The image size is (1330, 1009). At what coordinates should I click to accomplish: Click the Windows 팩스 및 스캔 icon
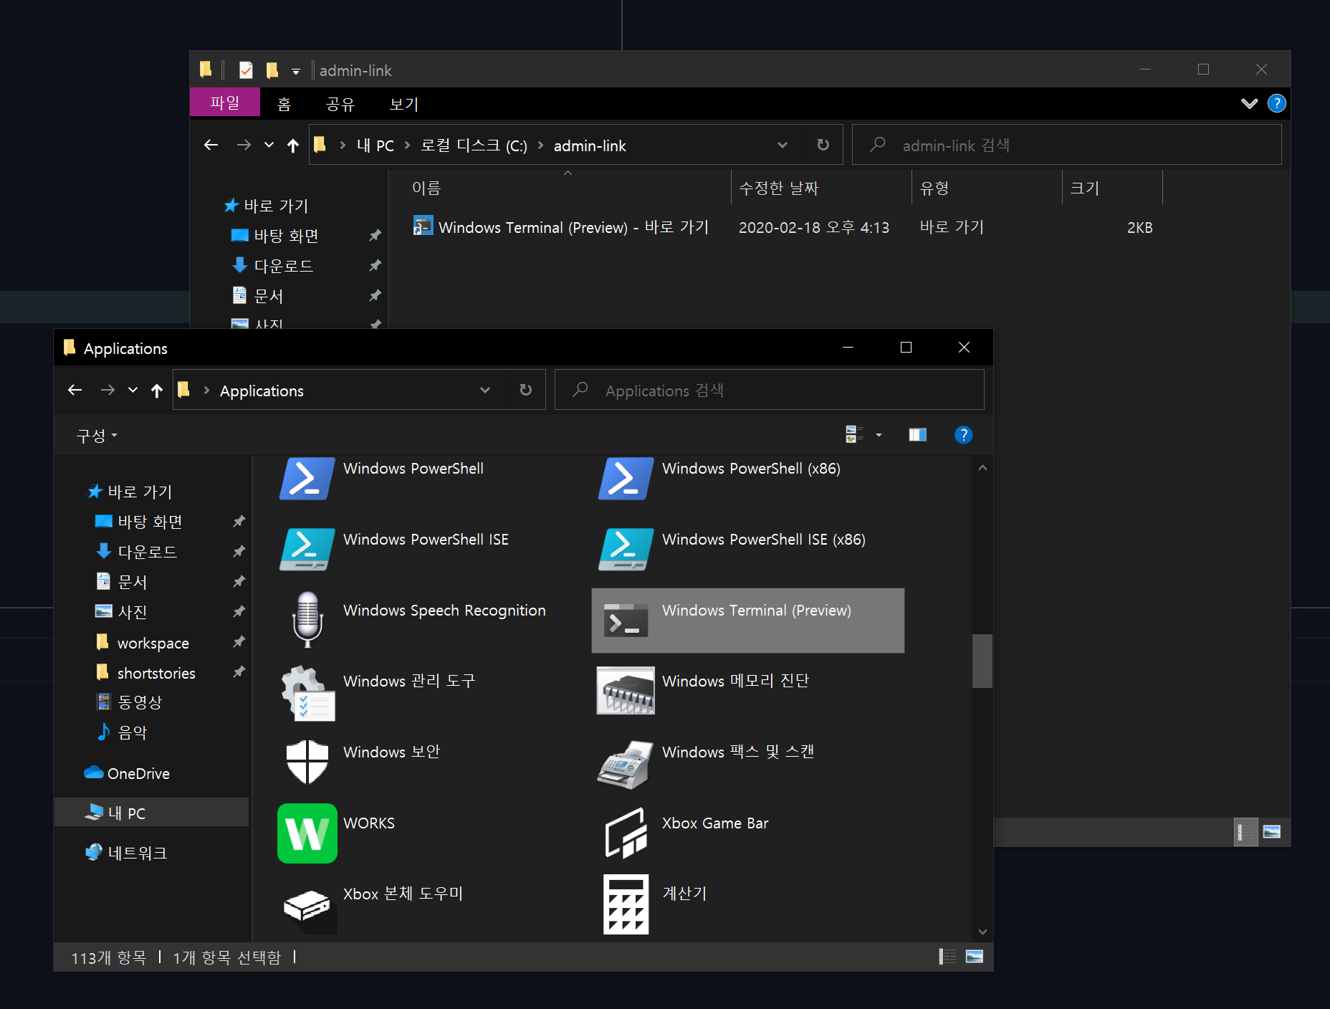pyautogui.click(x=626, y=762)
